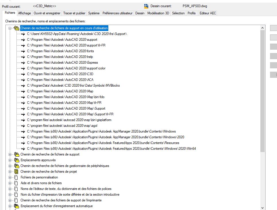Select the 'AutoCAD 2020\support\color' path
The height and width of the screenshot is (210, 277).
tap(66, 68)
